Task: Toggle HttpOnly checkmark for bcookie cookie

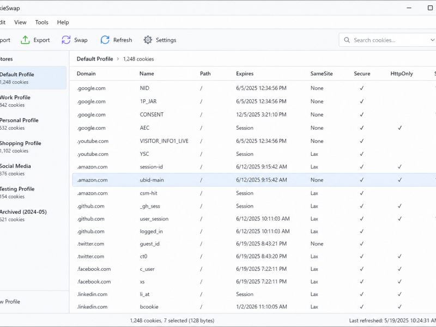Action: tap(400, 307)
